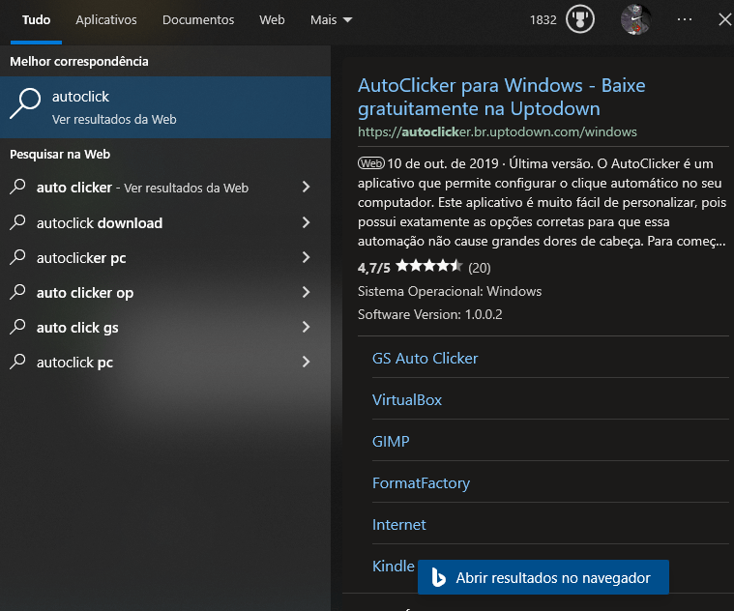Close the search panel

(725, 19)
